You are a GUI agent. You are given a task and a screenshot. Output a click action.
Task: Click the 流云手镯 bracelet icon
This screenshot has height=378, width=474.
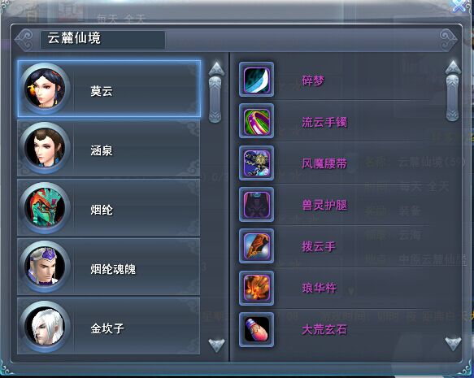point(256,121)
